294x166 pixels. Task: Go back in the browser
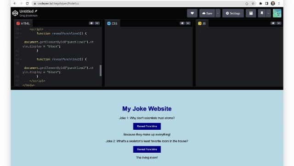[x=15, y=3]
